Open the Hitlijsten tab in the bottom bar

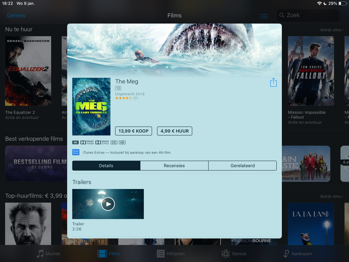click(x=171, y=254)
